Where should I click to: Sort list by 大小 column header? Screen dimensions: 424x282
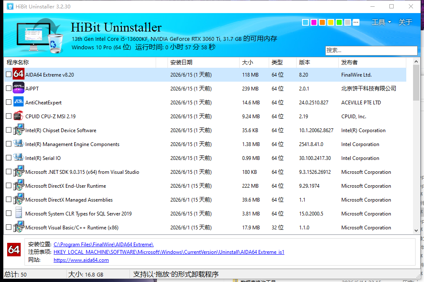coord(254,62)
